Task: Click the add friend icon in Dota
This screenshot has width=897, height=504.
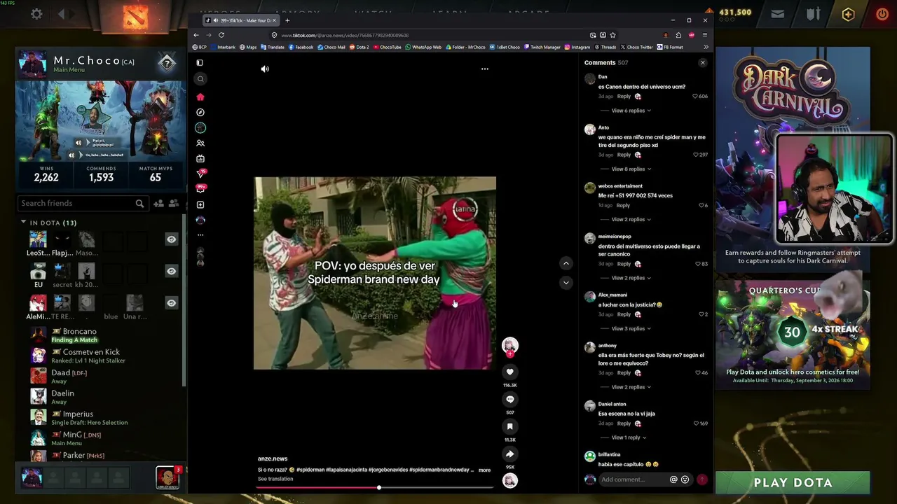Action: (x=158, y=203)
